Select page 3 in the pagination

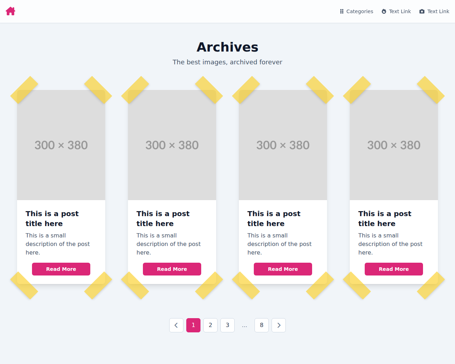(x=227, y=325)
